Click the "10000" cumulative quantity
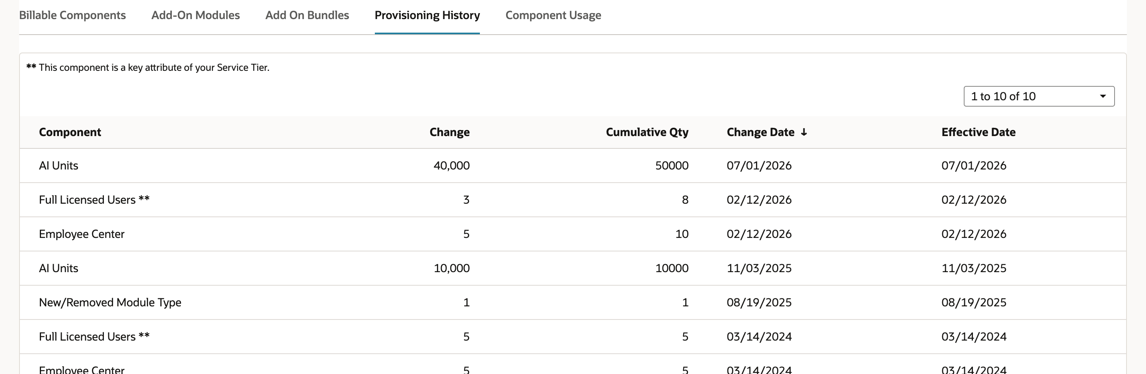Image resolution: width=1146 pixels, height=374 pixels. pos(672,268)
